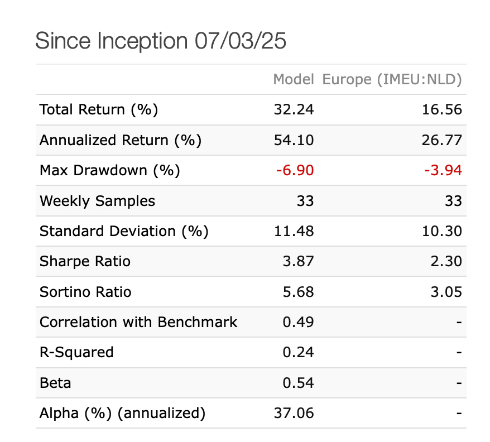The width and height of the screenshot is (490, 442).
Task: Click the annualized Alpha value 37.06
Action: click(295, 413)
